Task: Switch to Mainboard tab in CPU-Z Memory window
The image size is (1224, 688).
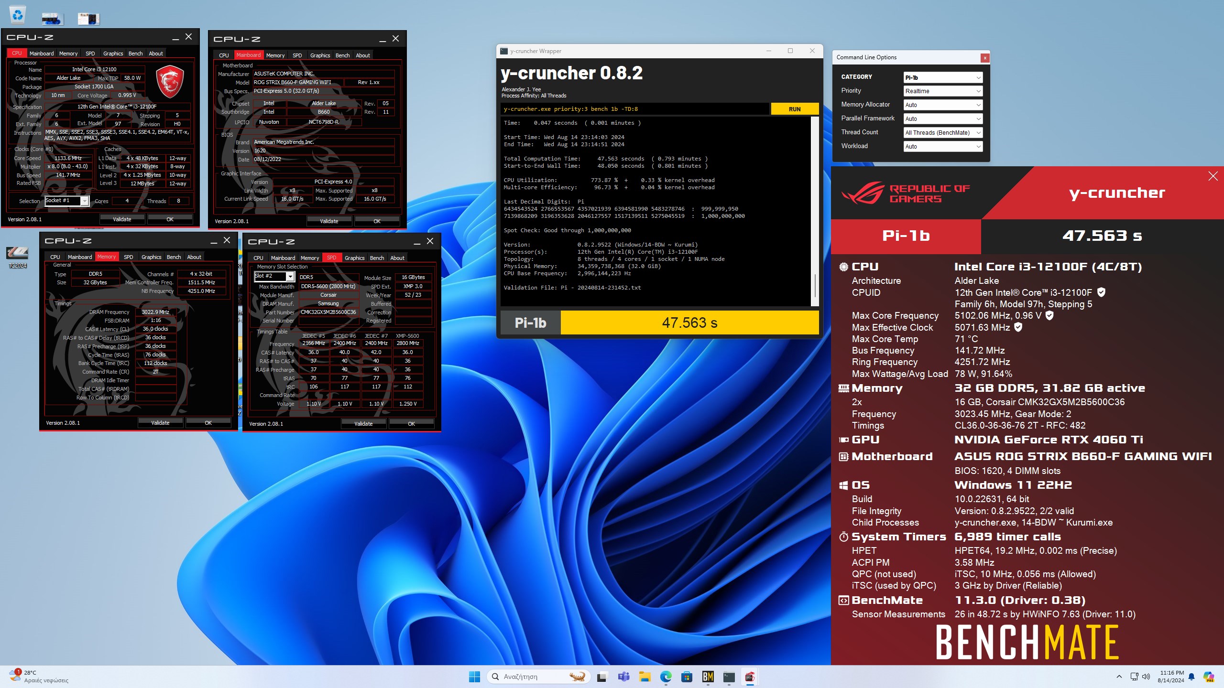Action: point(80,257)
